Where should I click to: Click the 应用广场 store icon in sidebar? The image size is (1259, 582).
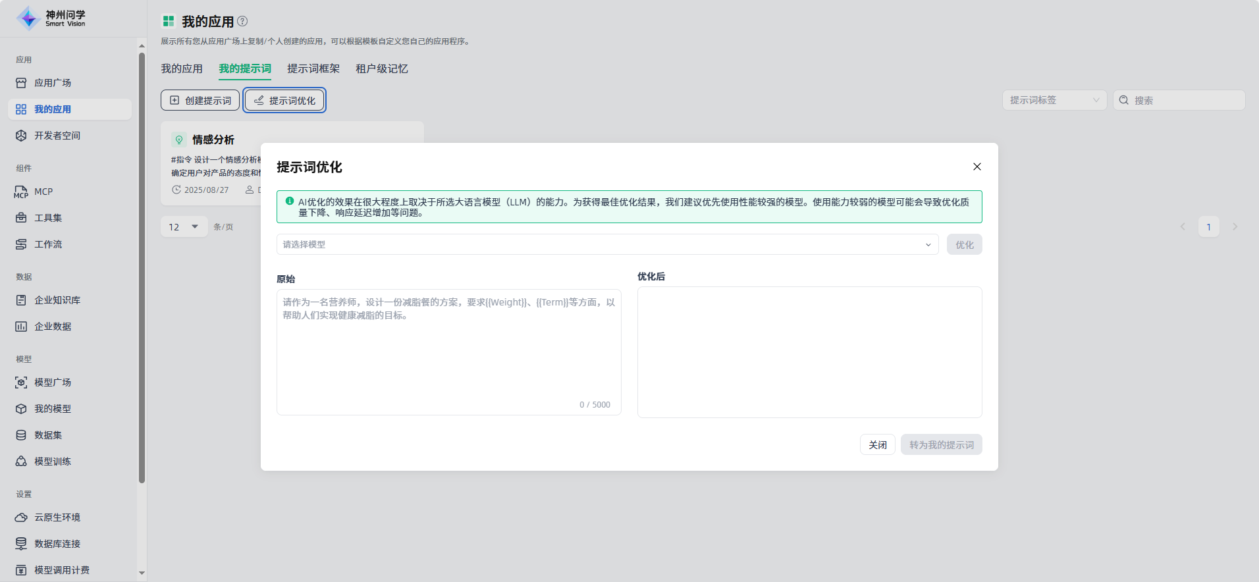tap(21, 83)
